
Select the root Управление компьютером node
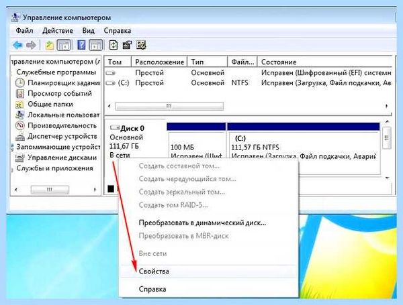click(56, 62)
